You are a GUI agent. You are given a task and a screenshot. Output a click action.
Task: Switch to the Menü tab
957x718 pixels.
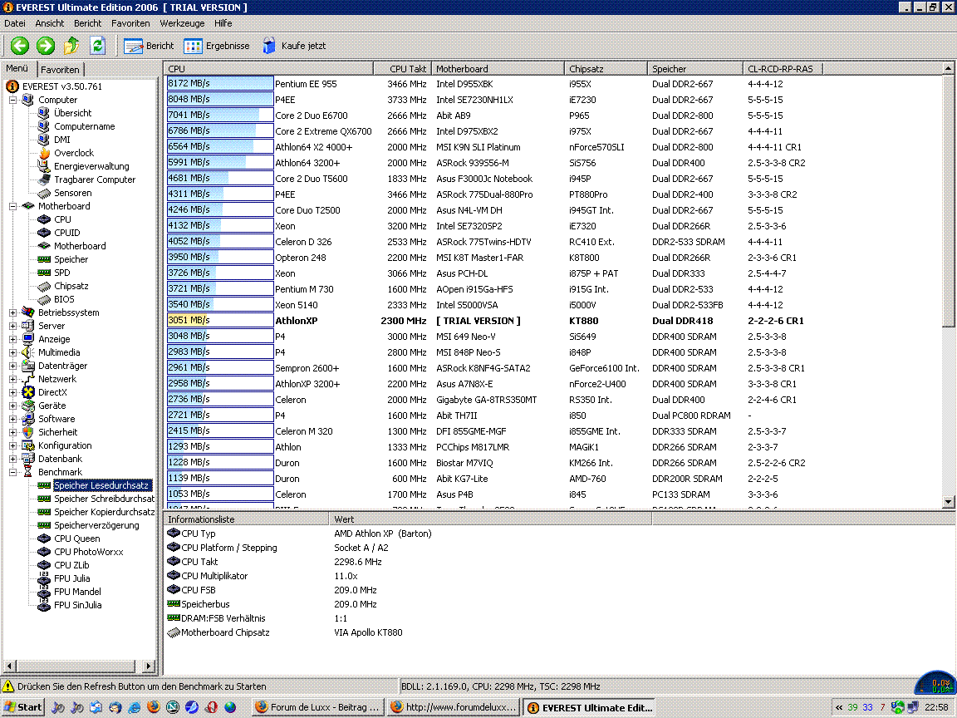click(17, 68)
